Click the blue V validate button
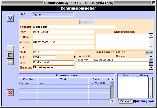 pyautogui.click(x=10, y=18)
